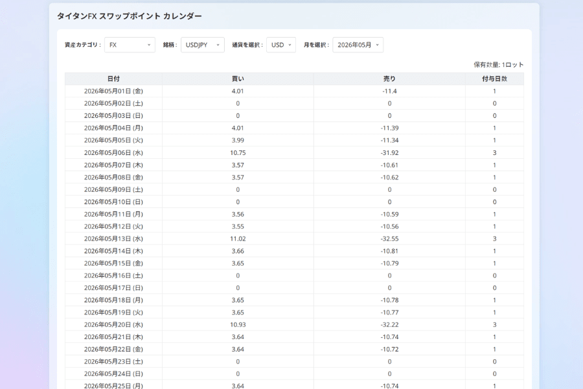583x389 pixels.
Task: Select the date cell 2026年05月07日 (木)
Action: [x=113, y=165]
